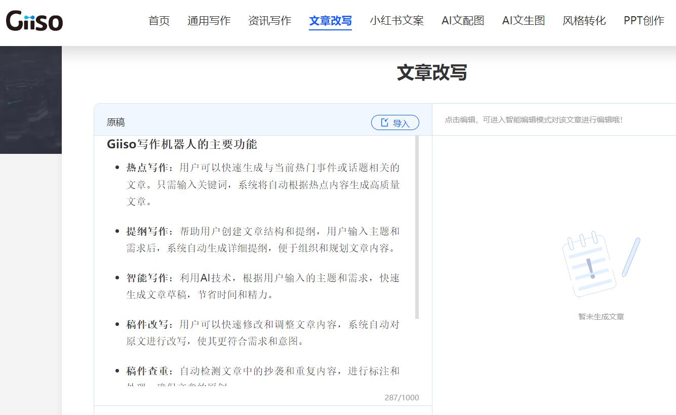This screenshot has width=676, height=415.
Task: Click the empty notepad illustration
Action: point(601,264)
